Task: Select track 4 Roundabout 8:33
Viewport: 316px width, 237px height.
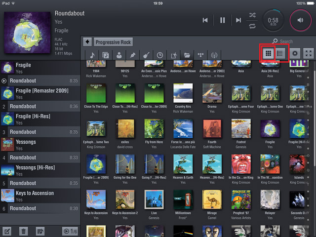Action: click(40, 158)
